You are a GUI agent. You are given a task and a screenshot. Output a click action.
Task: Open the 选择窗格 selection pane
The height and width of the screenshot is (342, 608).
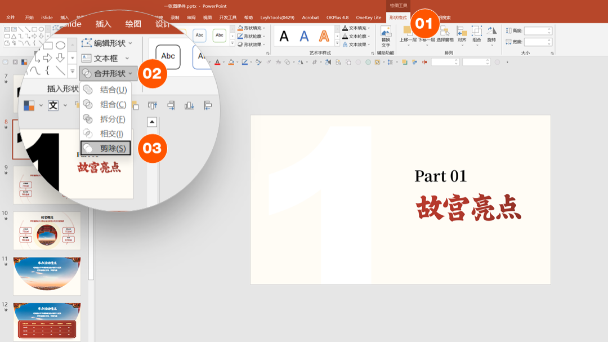(x=445, y=34)
